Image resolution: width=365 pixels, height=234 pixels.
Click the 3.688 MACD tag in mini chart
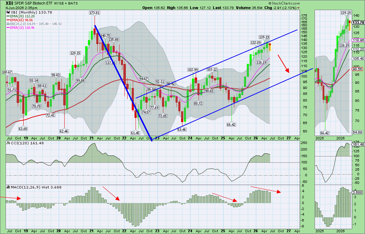coord(357,193)
